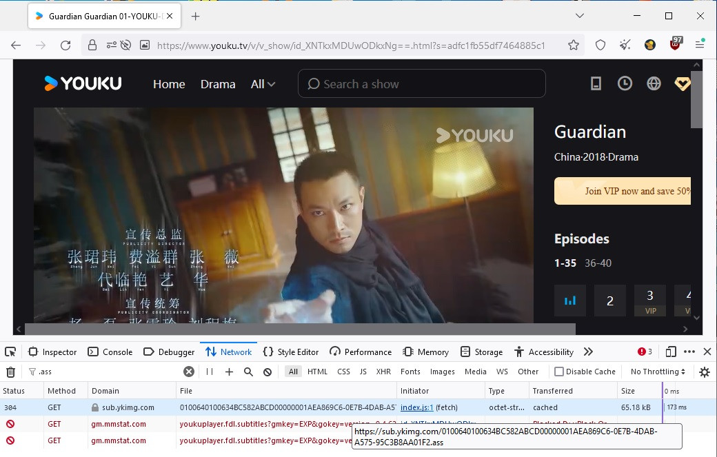Toggle the XHR request filter
This screenshot has height=457, width=717.
(383, 372)
